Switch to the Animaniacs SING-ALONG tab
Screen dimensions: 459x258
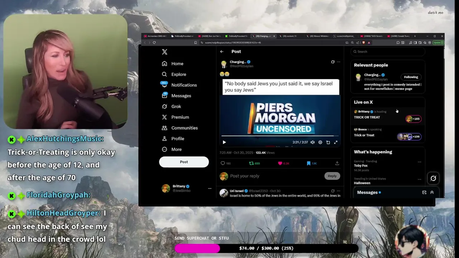coord(155,36)
